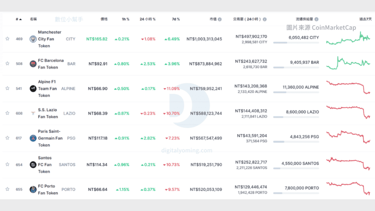
Task: Click the Manchester City Fan Token logo icon
Action: tap(33, 39)
